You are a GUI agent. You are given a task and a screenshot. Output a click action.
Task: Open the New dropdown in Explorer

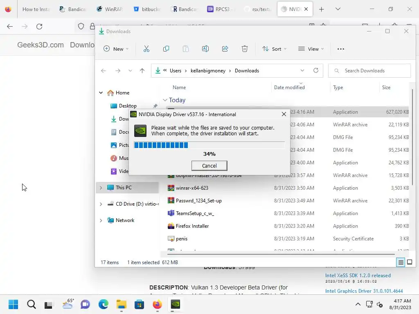pyautogui.click(x=116, y=49)
